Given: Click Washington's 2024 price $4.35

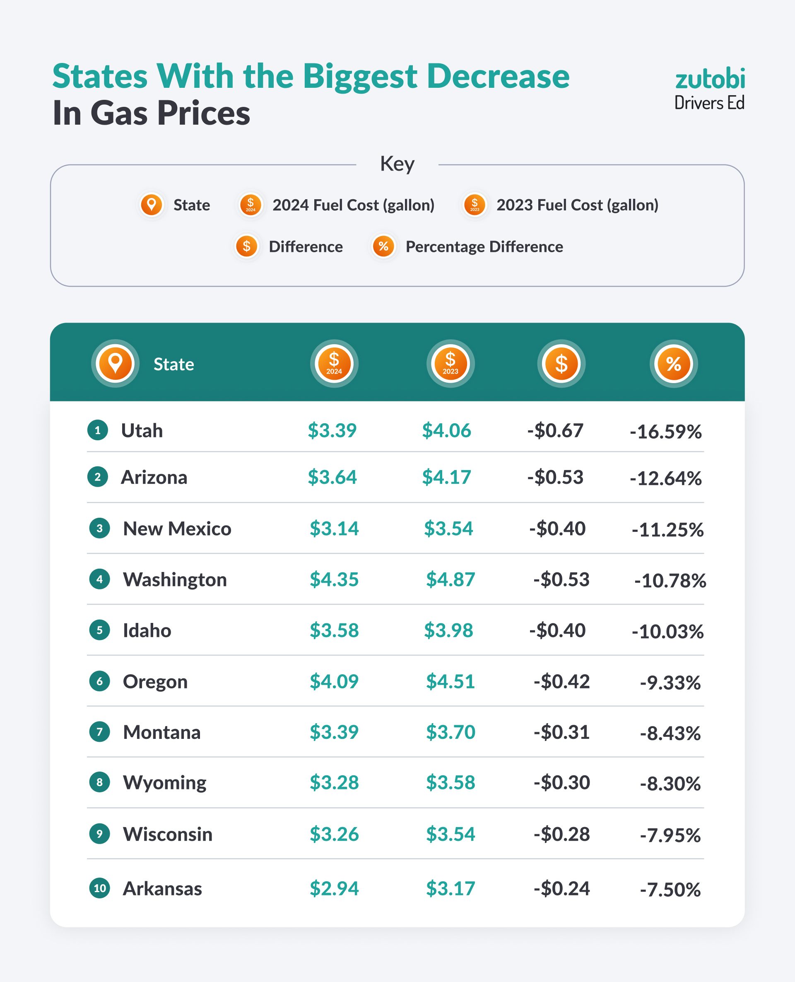Looking at the screenshot, I should (334, 579).
